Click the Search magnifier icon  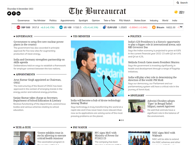click(x=178, y=3)
